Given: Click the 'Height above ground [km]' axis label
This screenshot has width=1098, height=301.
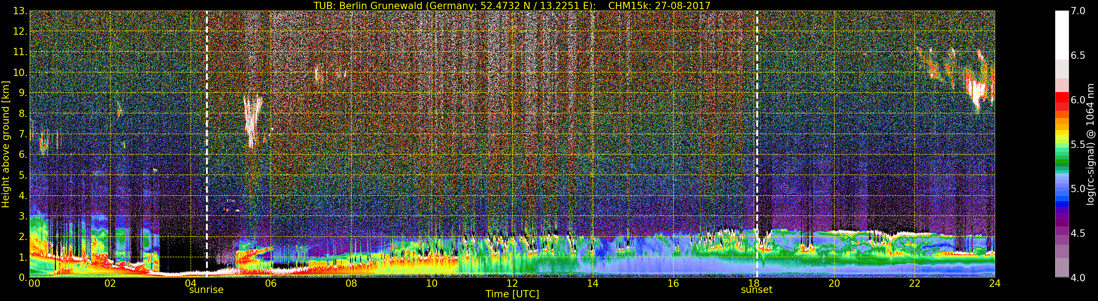Looking at the screenshot, I should (x=5, y=144).
